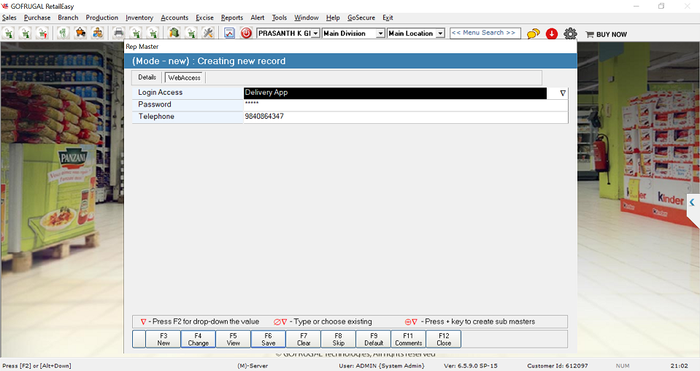Click the Menu Search box
Image resolution: width=700 pixels, height=371 pixels.
[x=485, y=33]
